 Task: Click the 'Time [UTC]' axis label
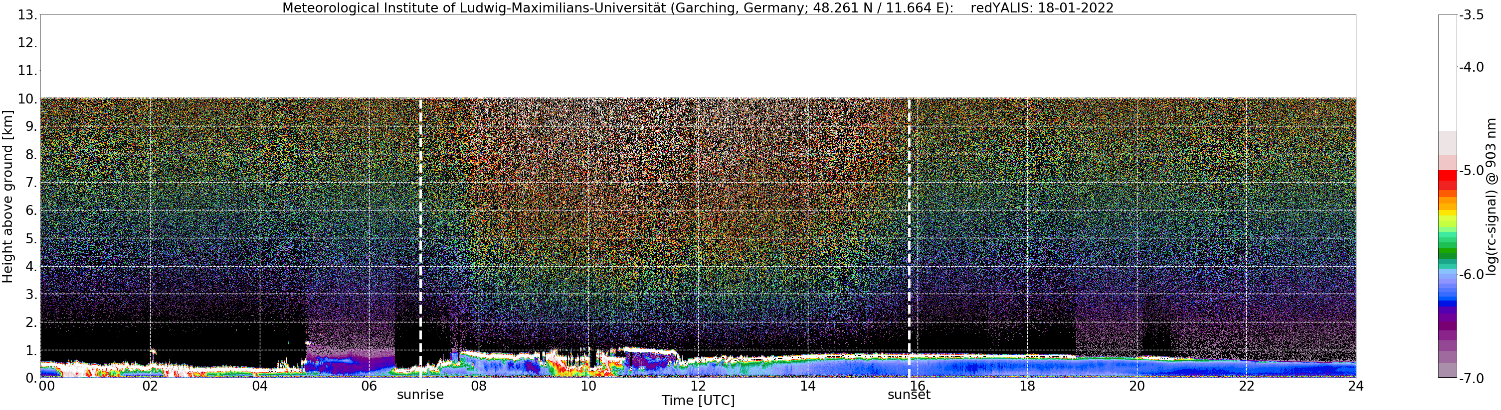coord(698,401)
